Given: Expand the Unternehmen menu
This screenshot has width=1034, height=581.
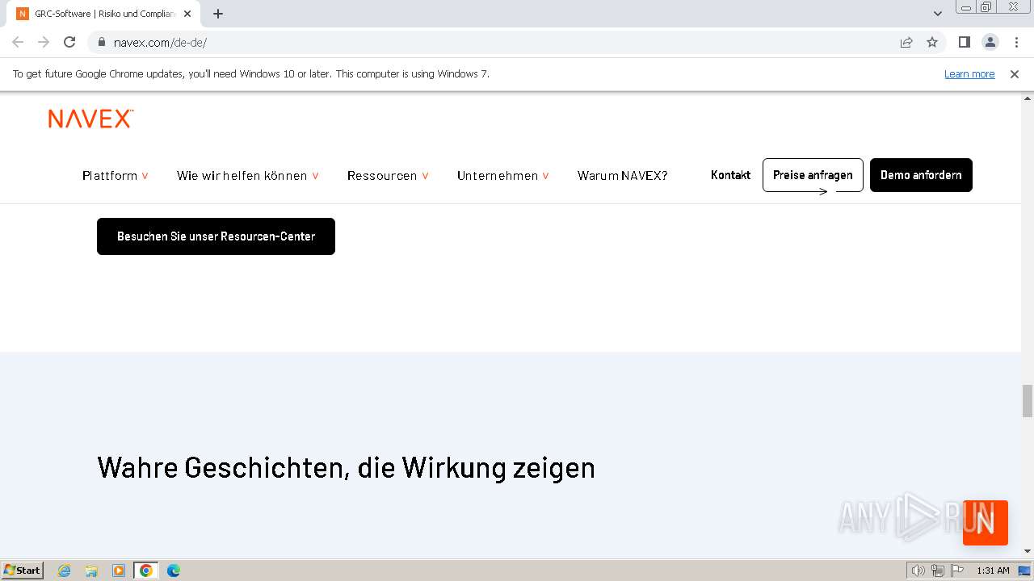Looking at the screenshot, I should click(503, 175).
